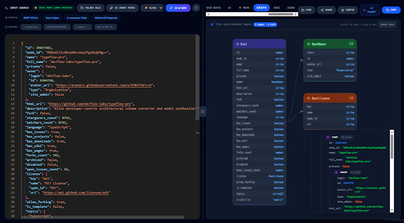Click the x1 badge on the RootLicense node
The height and width of the screenshot is (223, 404).
click(x=351, y=98)
